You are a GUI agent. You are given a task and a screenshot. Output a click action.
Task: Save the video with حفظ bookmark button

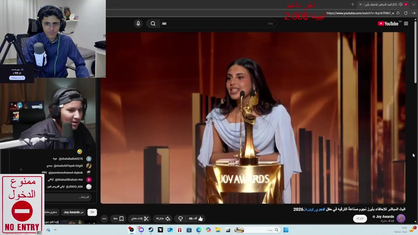119,219
